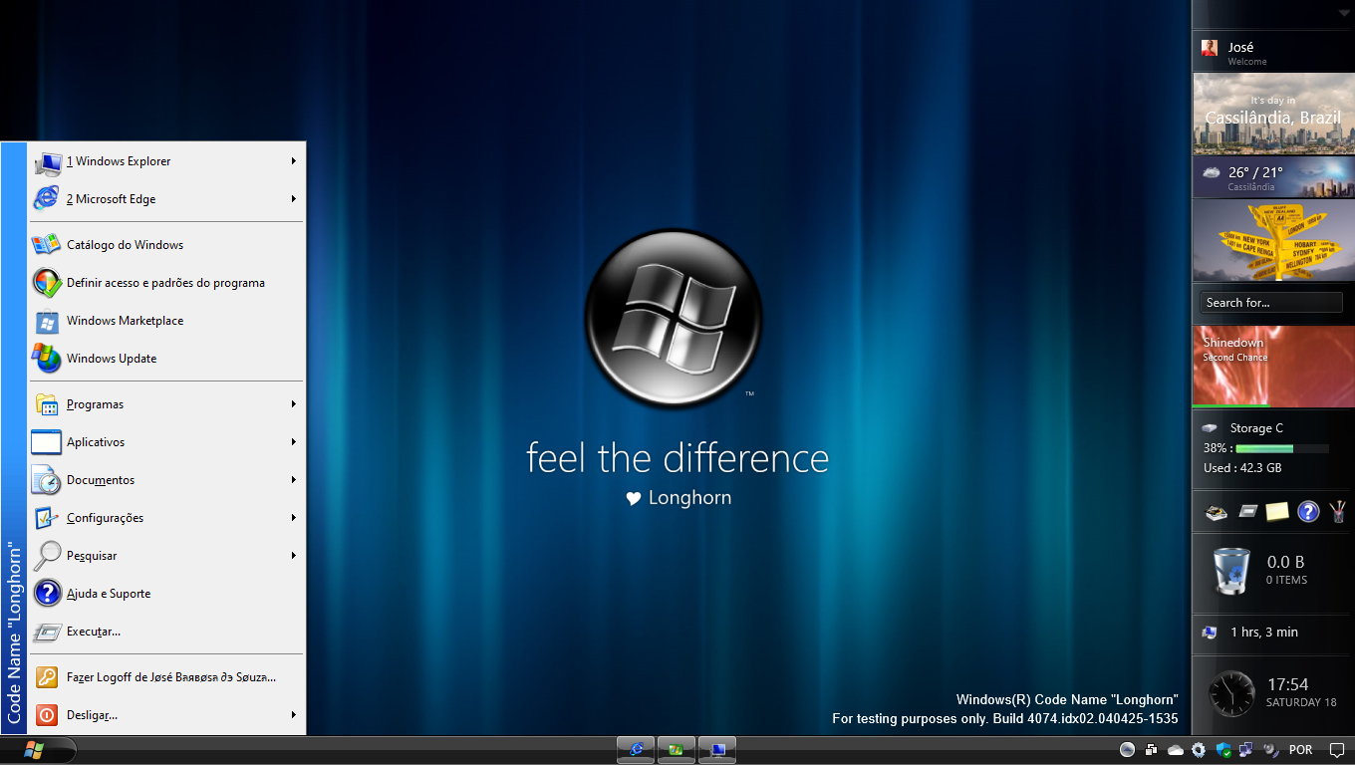Open Definir acesso e padrões do programa
Viewport: 1355px width, 765px height.
pyautogui.click(x=165, y=283)
